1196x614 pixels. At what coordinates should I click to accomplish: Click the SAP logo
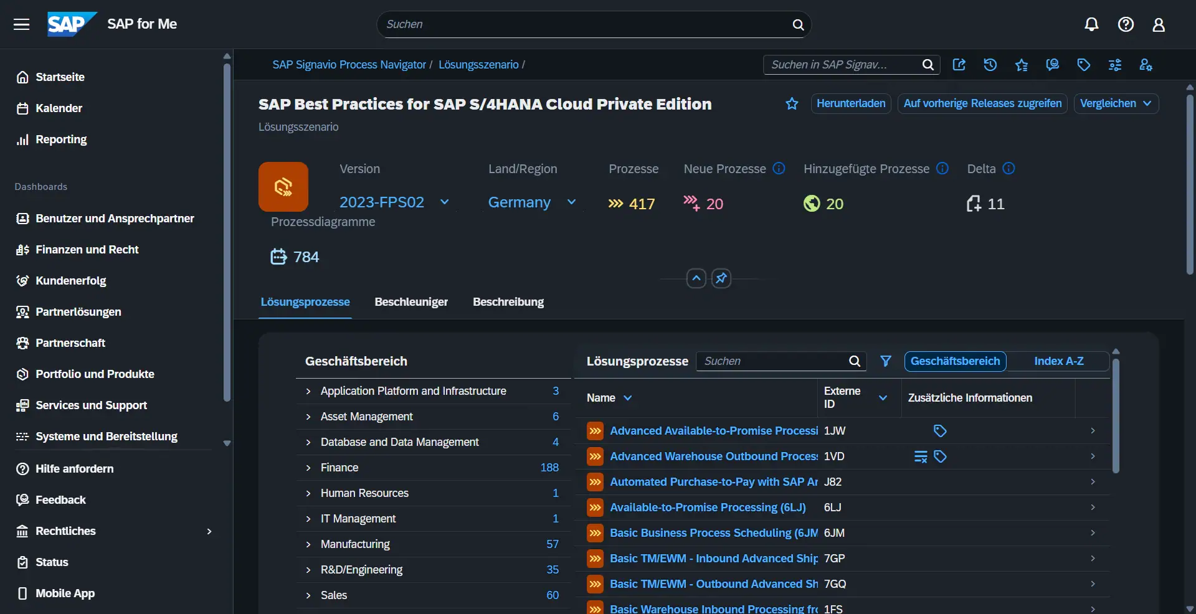point(72,24)
